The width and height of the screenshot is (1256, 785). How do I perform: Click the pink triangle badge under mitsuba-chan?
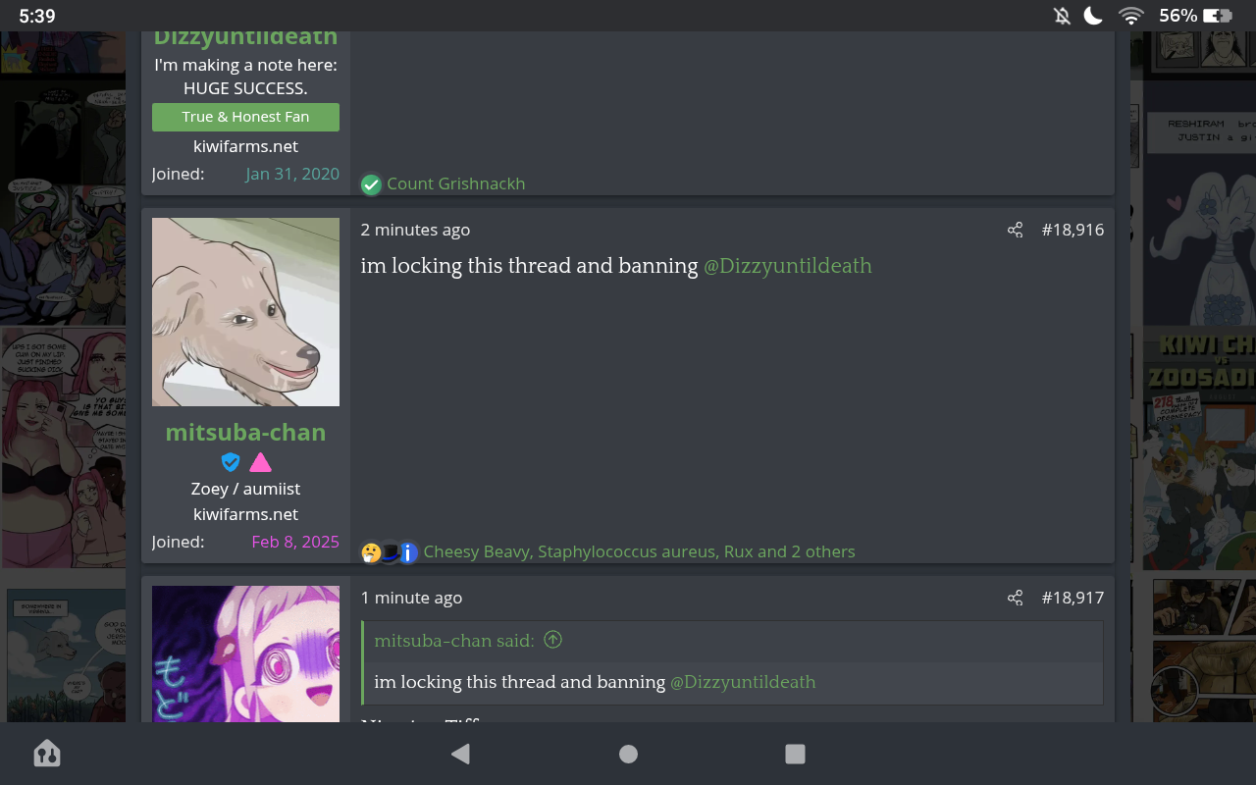point(260,462)
